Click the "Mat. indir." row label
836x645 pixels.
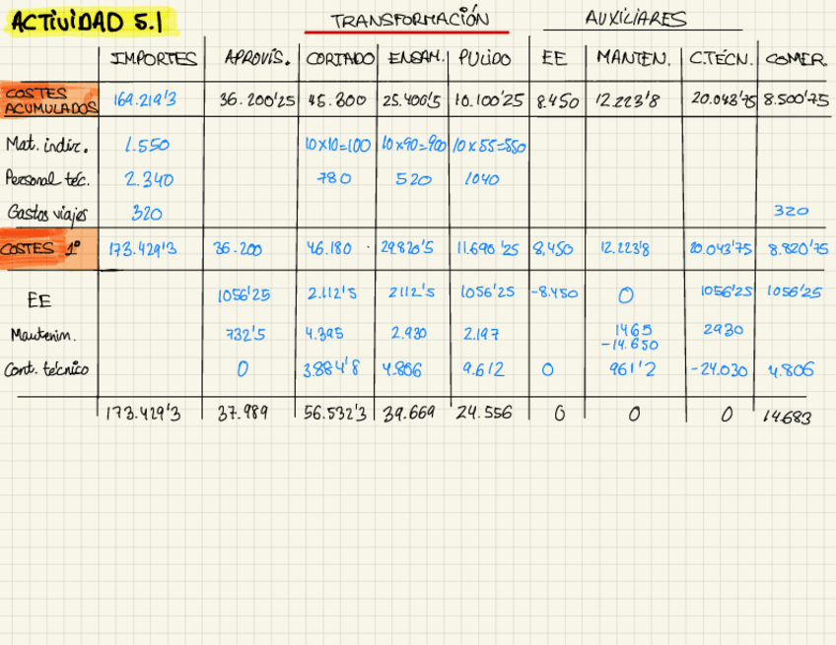47,145
